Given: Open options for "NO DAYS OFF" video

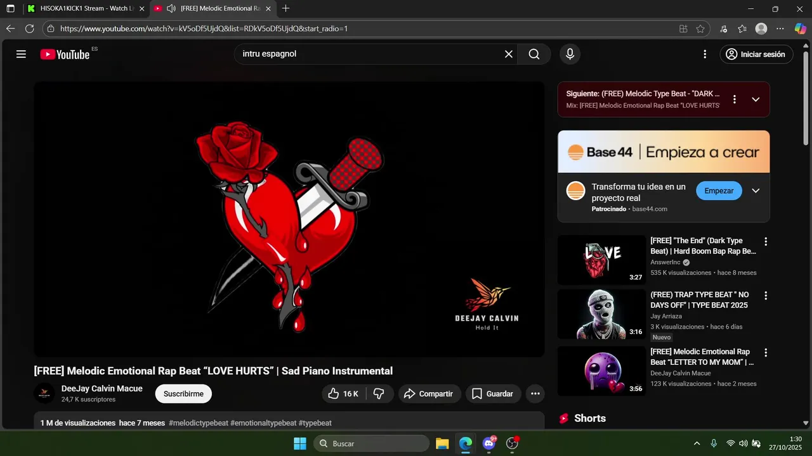Looking at the screenshot, I should pos(766,296).
